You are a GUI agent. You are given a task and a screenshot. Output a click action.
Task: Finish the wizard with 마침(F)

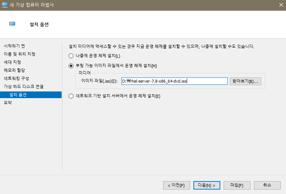pos(237,186)
